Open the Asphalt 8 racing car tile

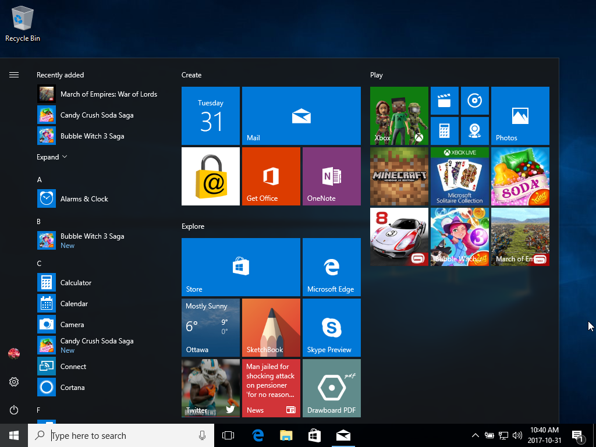coord(399,237)
